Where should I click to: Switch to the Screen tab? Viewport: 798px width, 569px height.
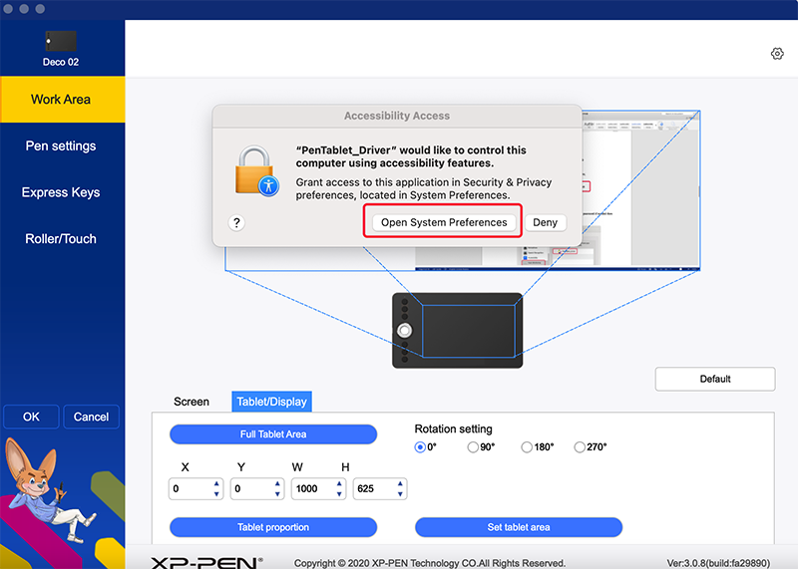coord(192,402)
